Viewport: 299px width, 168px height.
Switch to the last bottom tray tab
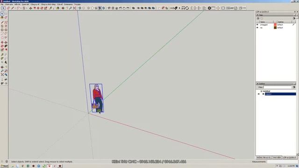coord(289,158)
